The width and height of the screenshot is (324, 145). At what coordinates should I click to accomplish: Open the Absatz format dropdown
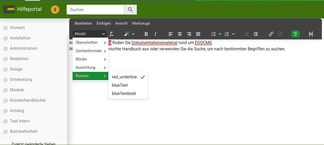[90, 34]
